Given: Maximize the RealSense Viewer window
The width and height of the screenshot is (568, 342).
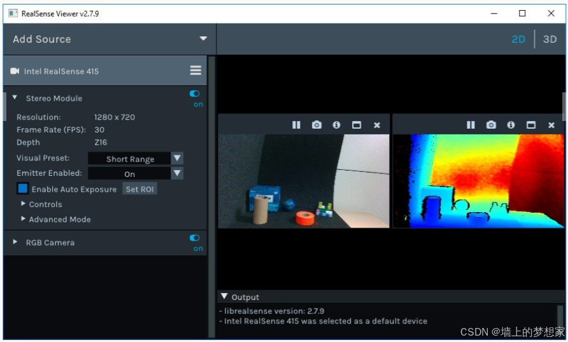Looking at the screenshot, I should tap(522, 13).
